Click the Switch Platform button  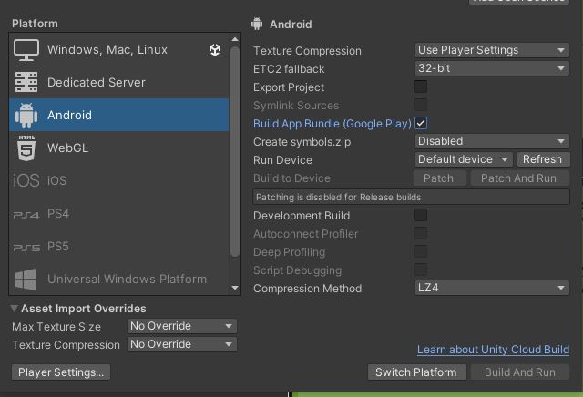(x=416, y=372)
